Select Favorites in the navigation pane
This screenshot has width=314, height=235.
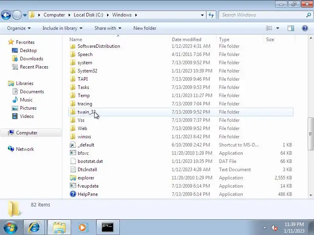coord(25,42)
